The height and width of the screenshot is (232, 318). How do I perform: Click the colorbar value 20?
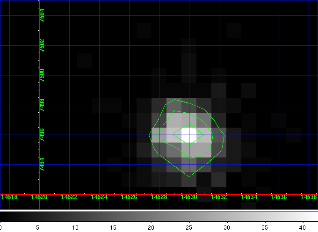(x=151, y=228)
